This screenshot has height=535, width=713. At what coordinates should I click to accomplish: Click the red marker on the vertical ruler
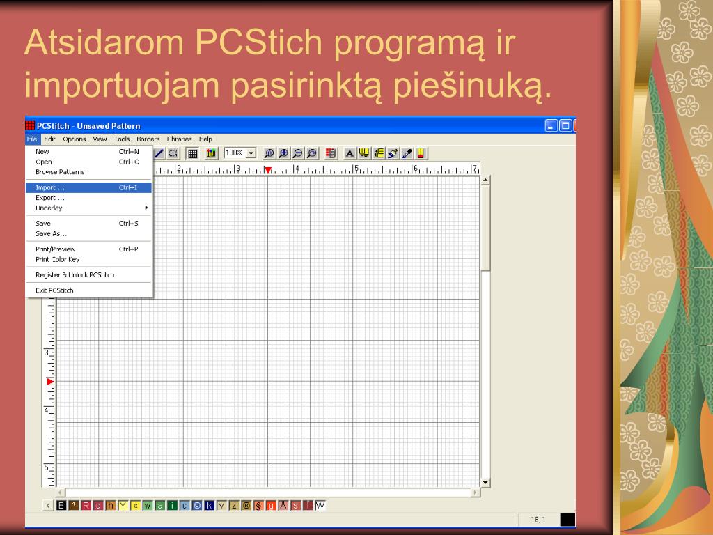coord(50,382)
